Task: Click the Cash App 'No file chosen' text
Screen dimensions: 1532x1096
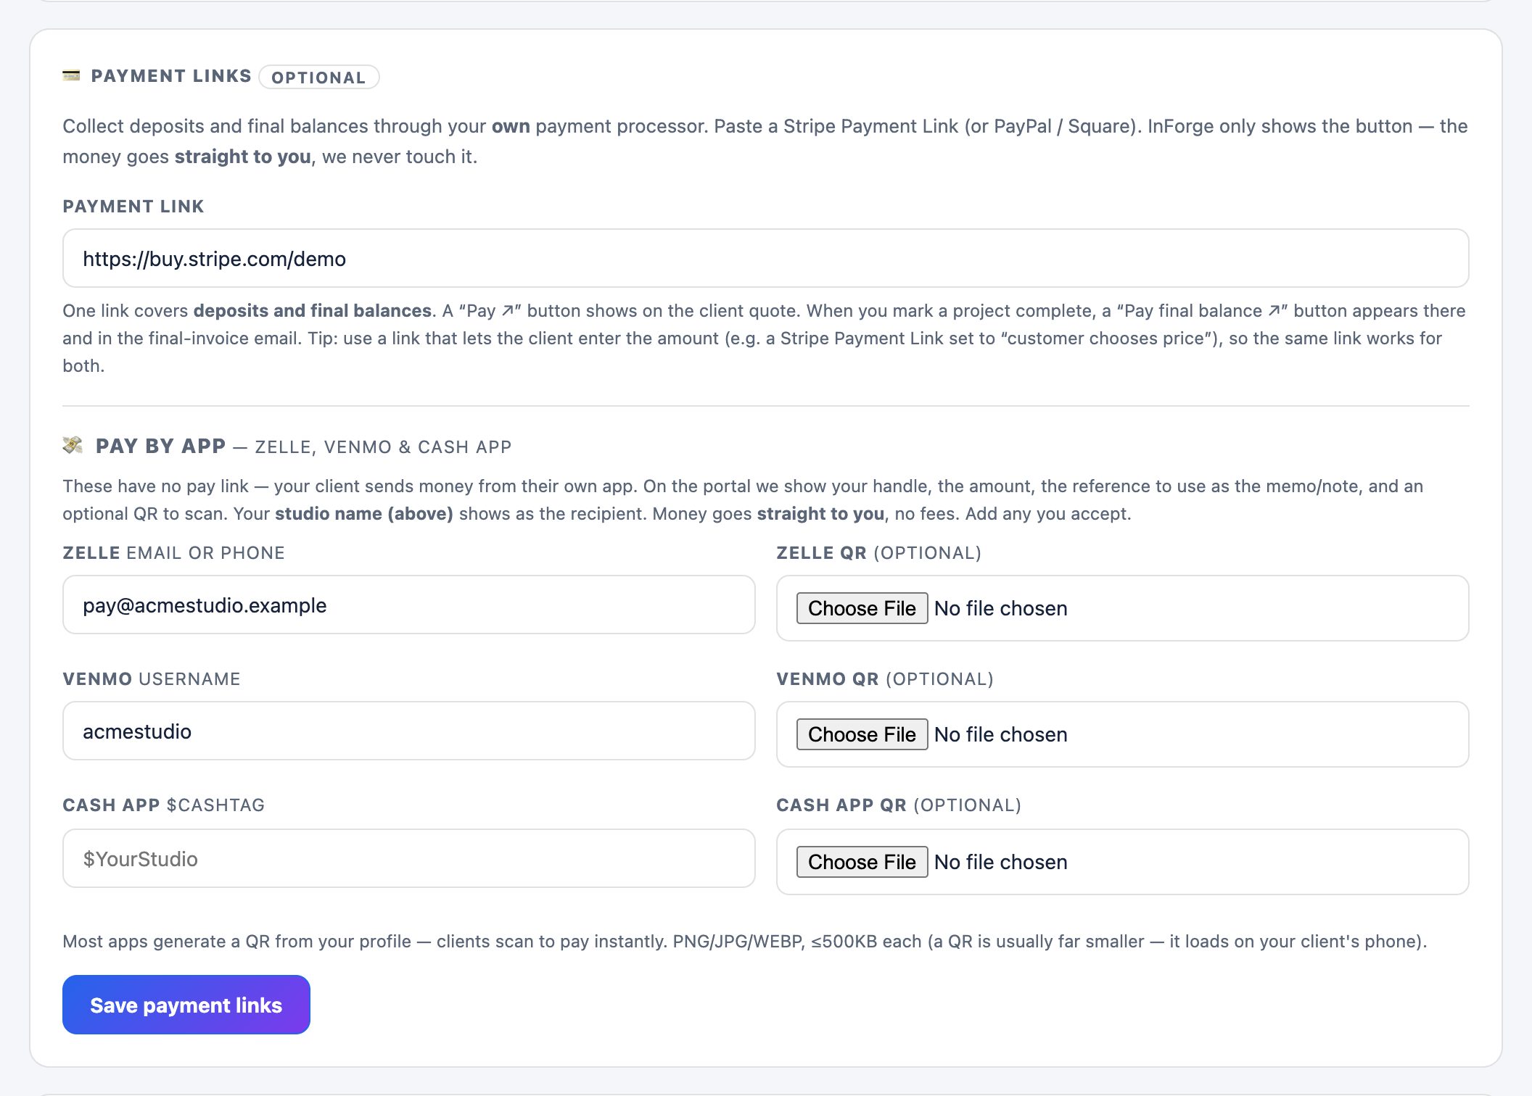Action: (1001, 862)
